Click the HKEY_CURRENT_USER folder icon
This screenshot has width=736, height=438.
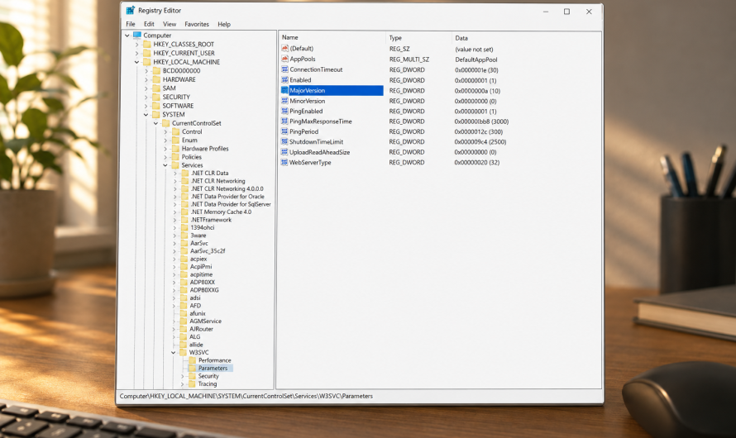click(x=147, y=53)
